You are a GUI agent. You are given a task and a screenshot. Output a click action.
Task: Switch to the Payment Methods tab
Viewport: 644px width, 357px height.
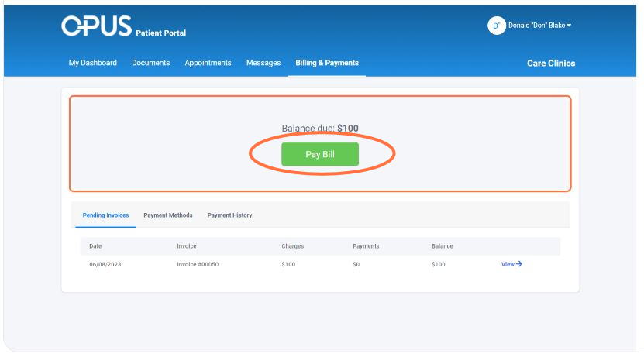tap(168, 215)
